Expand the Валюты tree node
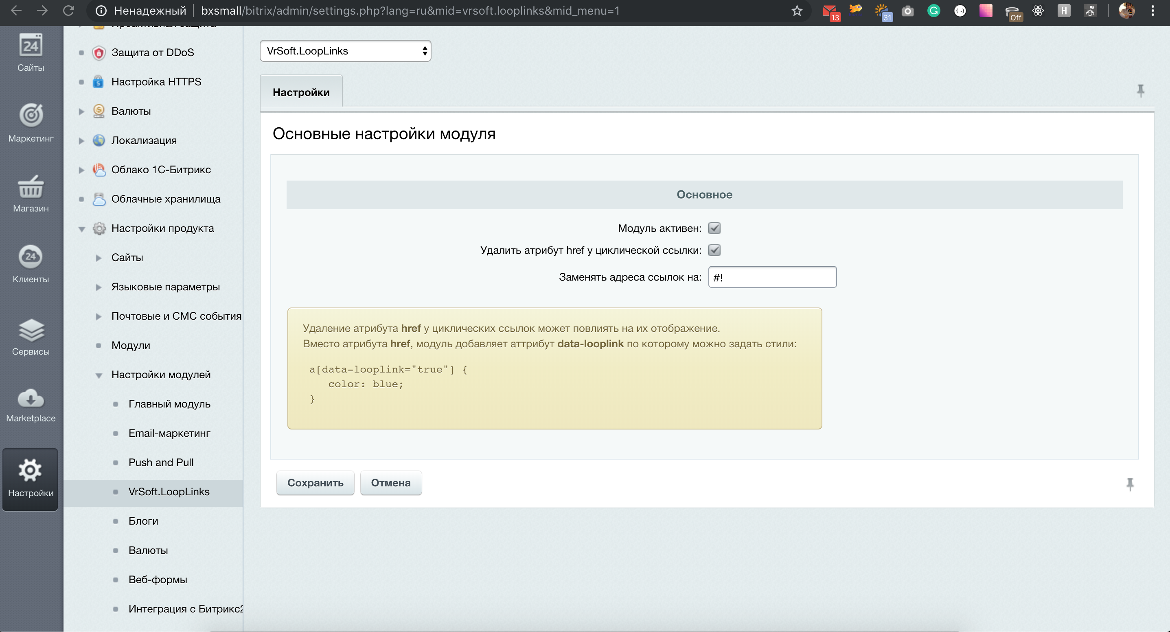The image size is (1170, 632). tap(81, 111)
